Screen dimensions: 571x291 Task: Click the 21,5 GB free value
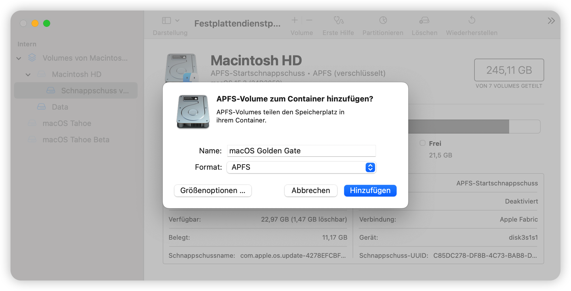click(440, 155)
